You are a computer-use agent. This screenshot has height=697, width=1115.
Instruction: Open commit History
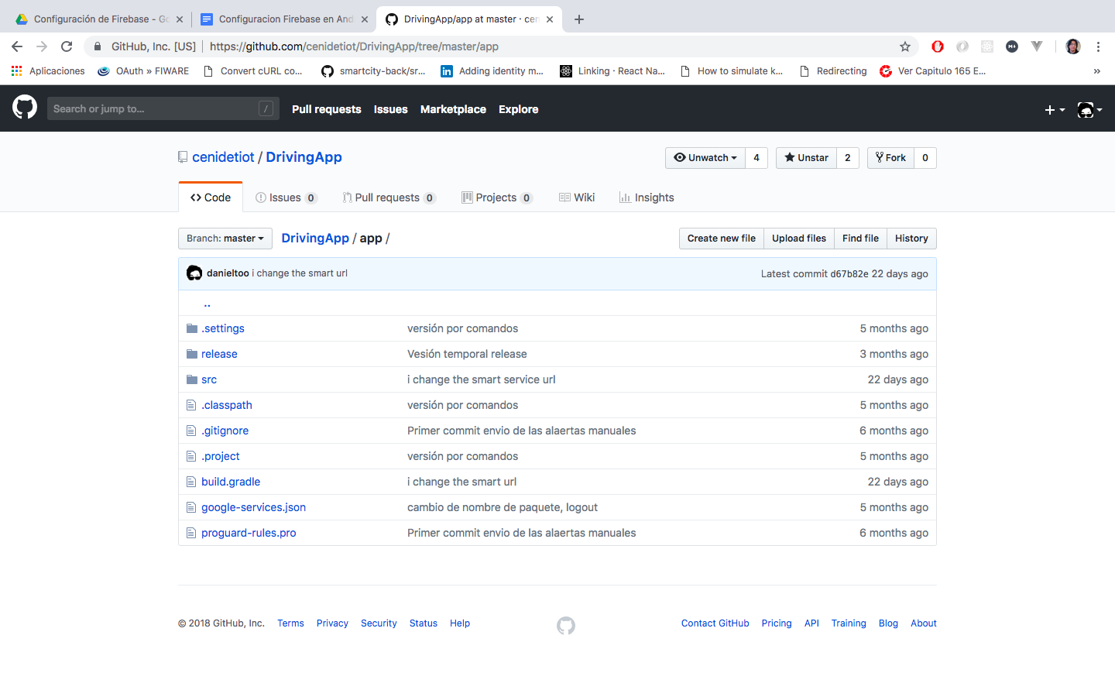911,239
